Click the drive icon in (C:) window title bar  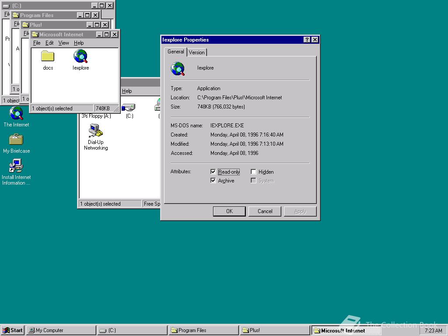(6, 6)
